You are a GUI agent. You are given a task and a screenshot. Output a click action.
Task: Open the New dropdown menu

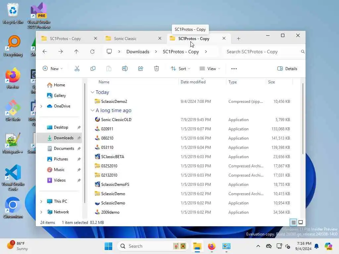pos(53,69)
